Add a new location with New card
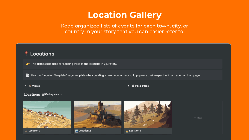The height and width of the screenshot is (140, 249). [198, 118]
